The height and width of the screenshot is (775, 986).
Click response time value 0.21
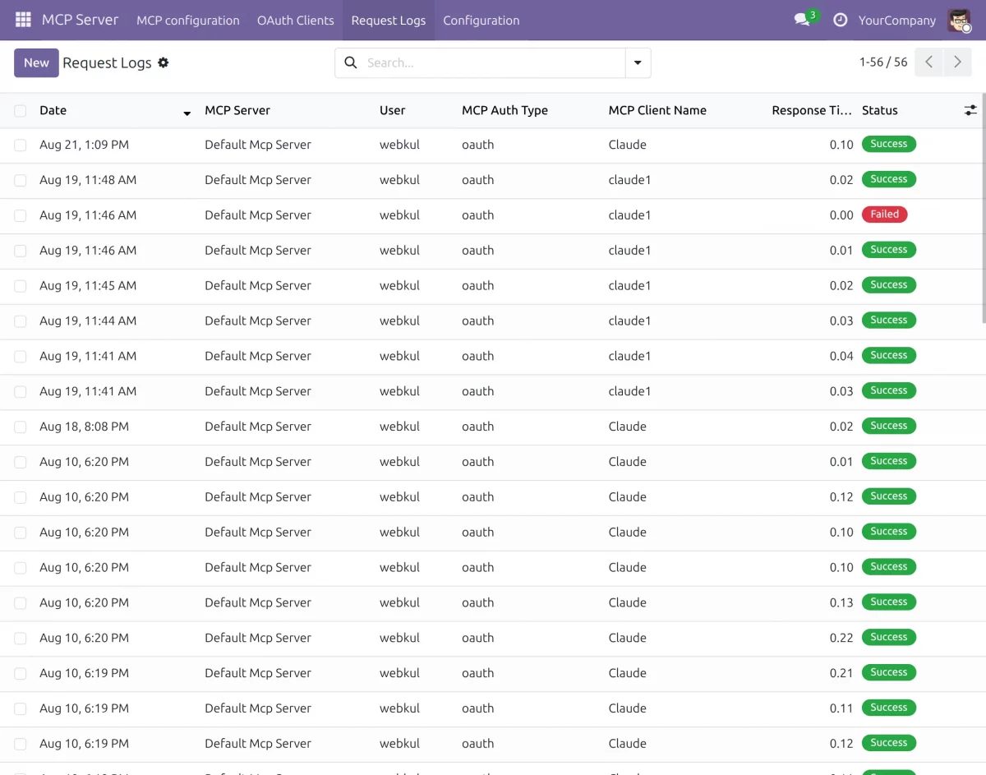(841, 673)
